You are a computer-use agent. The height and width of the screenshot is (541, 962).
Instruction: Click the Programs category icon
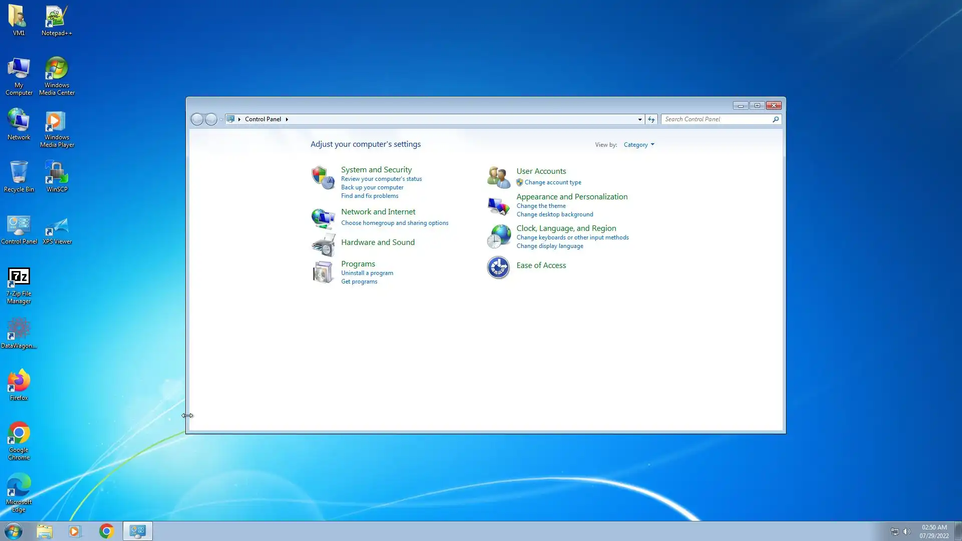coord(323,273)
